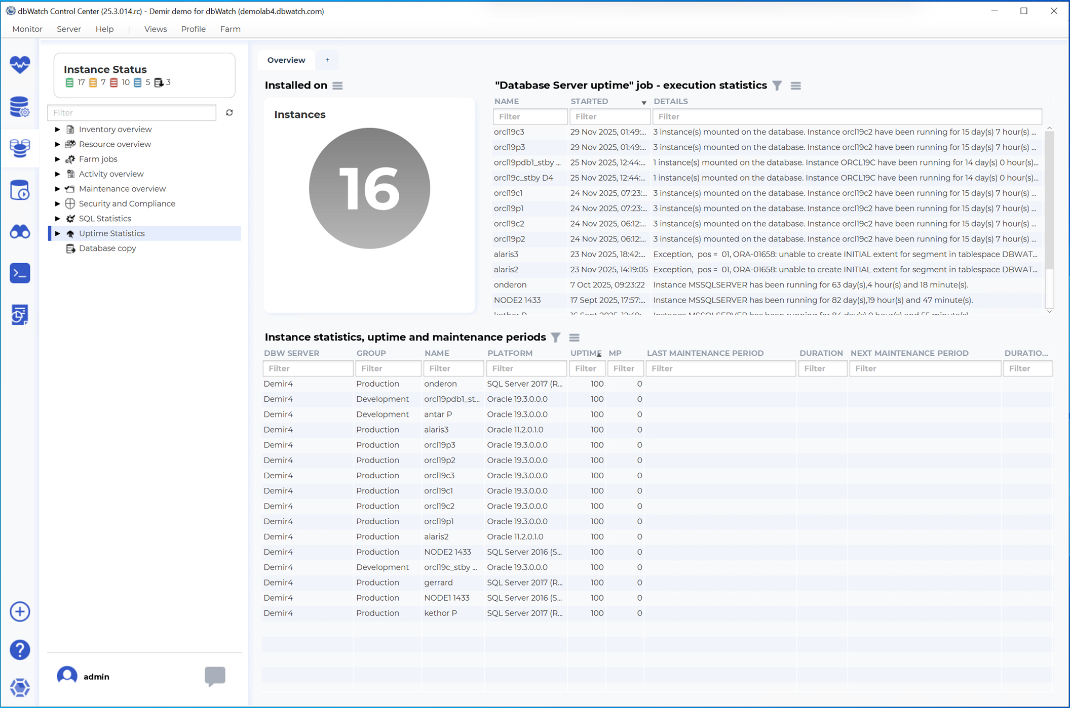
Task: Click the binoculars icon in sidebar
Action: coord(20,232)
